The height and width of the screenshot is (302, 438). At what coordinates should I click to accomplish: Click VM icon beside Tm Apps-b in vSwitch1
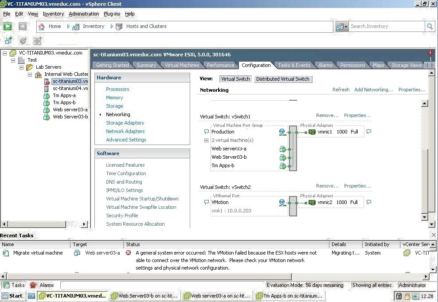283,166
